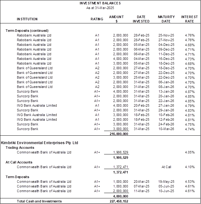
Task: Select Rabobank Australia Ltd in 25-Nov-25 row
Action: [34, 35]
